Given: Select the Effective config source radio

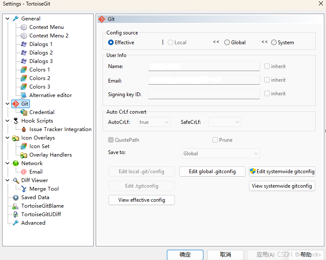Looking at the screenshot, I should tap(111, 43).
